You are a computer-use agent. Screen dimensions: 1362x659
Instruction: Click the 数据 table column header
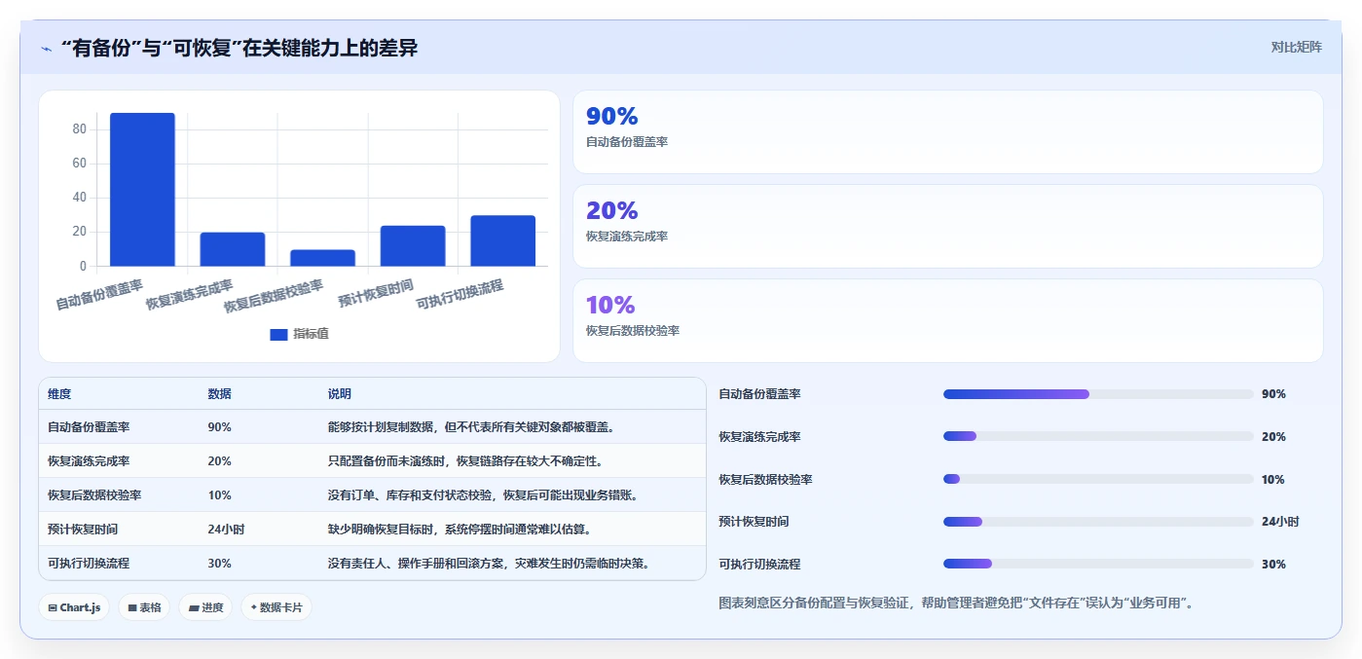(x=219, y=394)
